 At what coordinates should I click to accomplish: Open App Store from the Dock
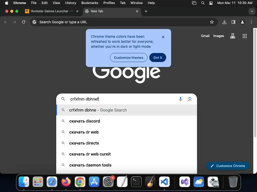tap(94, 182)
